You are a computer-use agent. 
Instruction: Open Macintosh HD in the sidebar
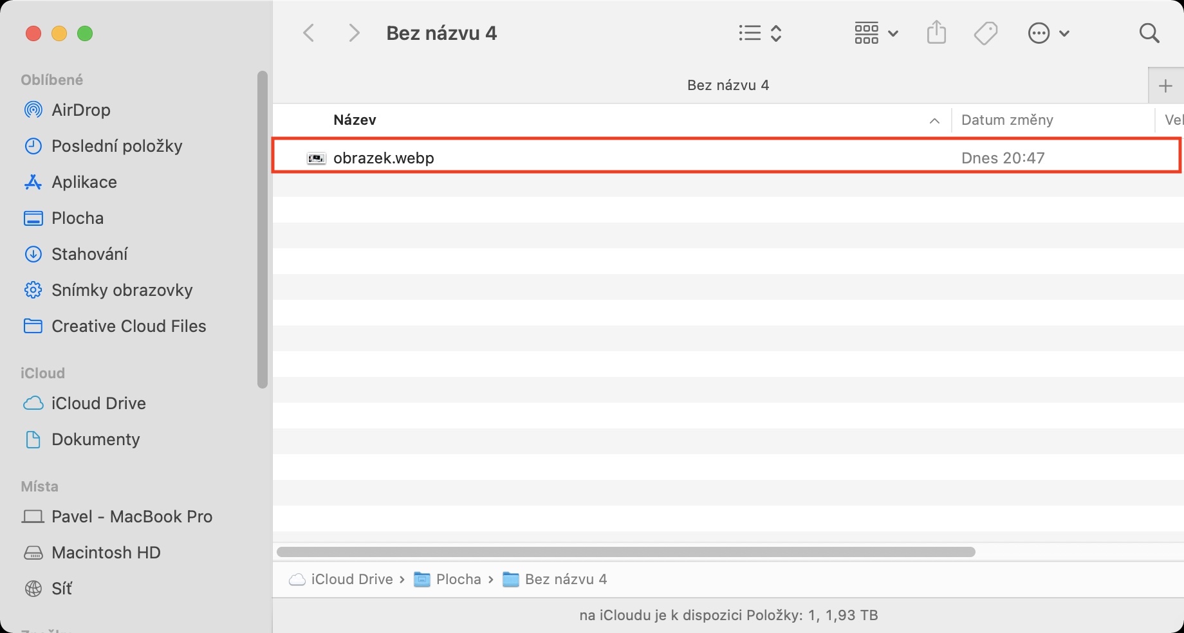[106, 553]
